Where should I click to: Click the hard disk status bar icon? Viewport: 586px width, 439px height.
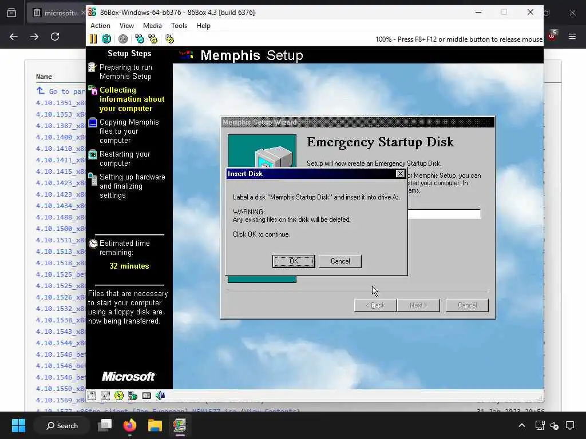(x=146, y=396)
